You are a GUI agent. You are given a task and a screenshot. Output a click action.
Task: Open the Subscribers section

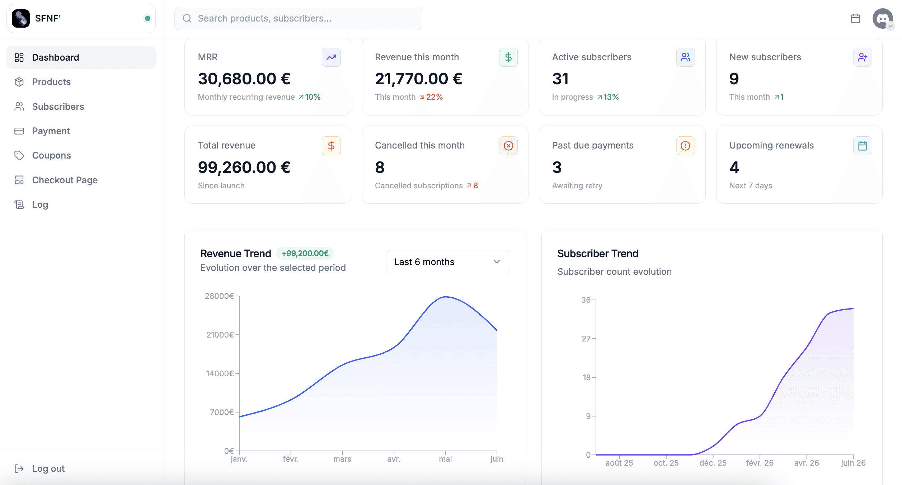(x=81, y=107)
